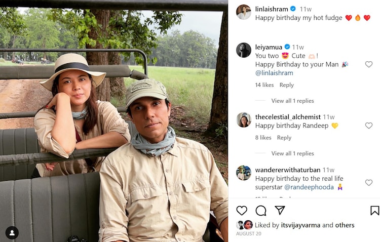Reply to leiyamua's comment
380x242 pixels.
(286, 85)
